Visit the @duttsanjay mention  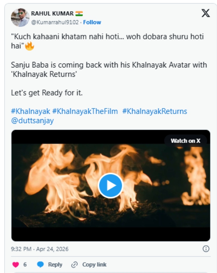32,121
